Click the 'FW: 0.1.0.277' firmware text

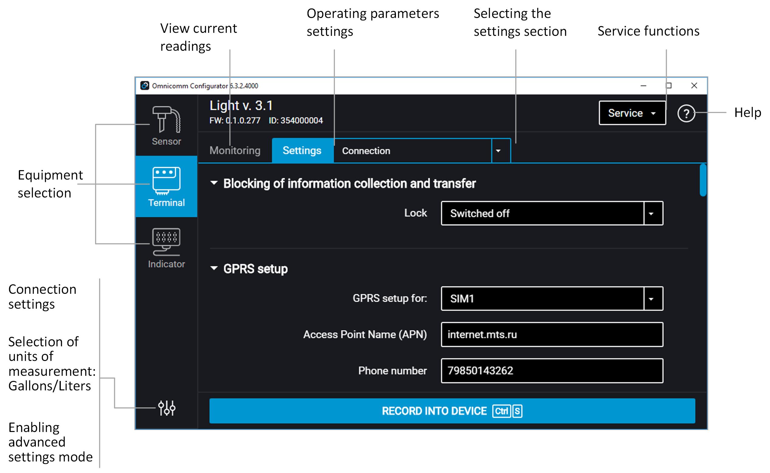pyautogui.click(x=235, y=121)
